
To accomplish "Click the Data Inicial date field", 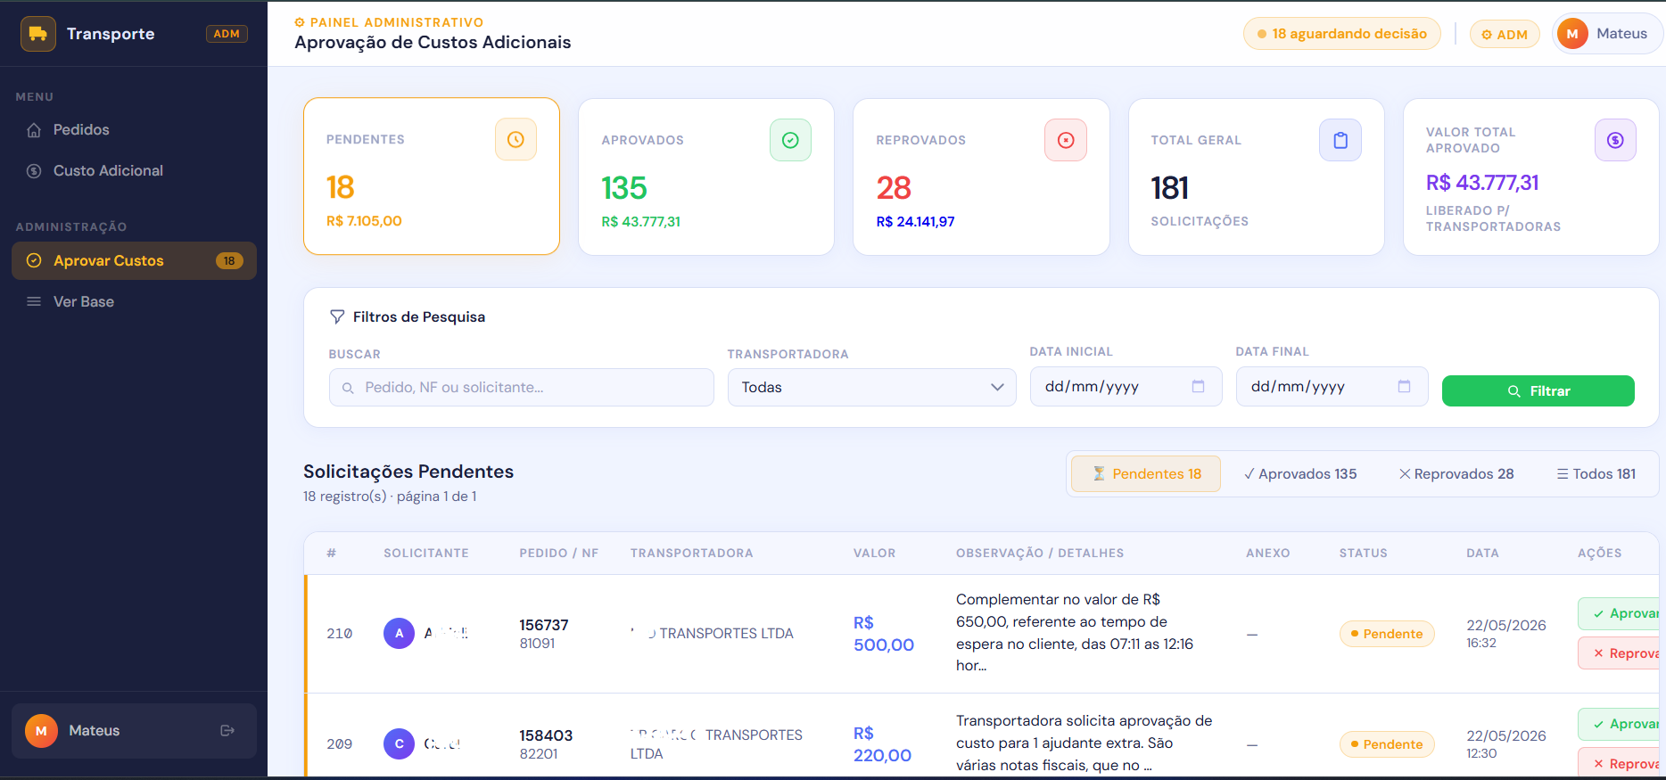I will coord(1126,387).
